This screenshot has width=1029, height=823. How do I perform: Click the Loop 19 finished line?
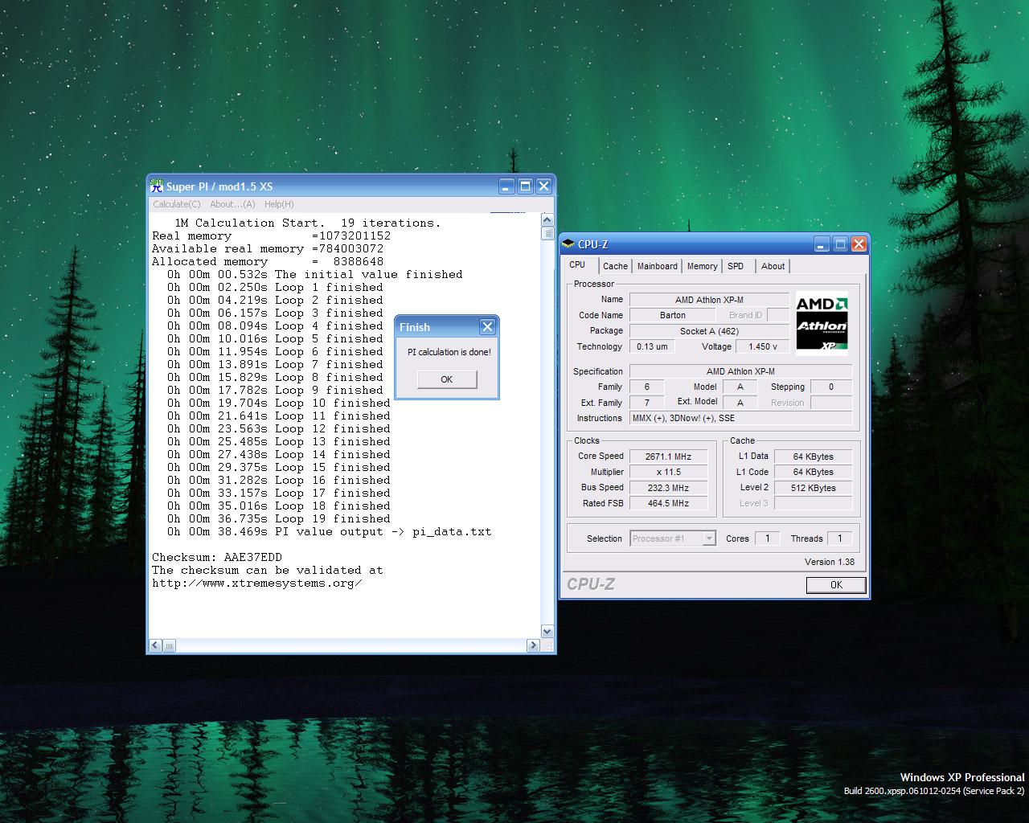(x=278, y=518)
